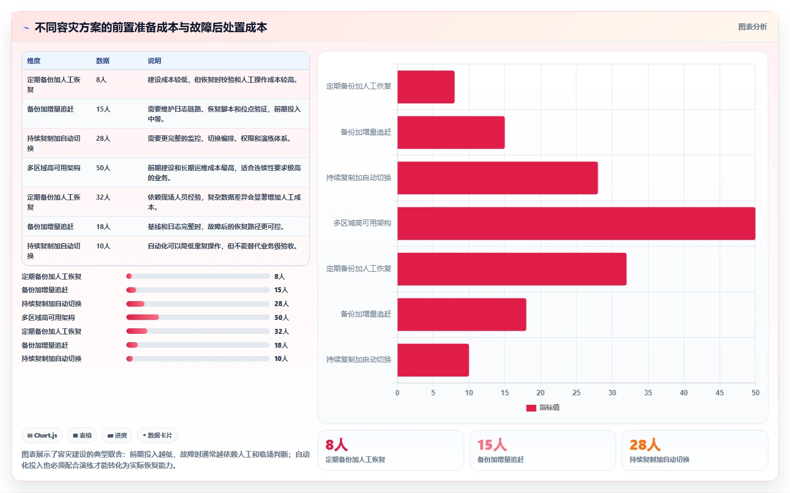Click the top chart bar with value 8
Image resolution: width=790 pixels, height=493 pixels.
426,87
